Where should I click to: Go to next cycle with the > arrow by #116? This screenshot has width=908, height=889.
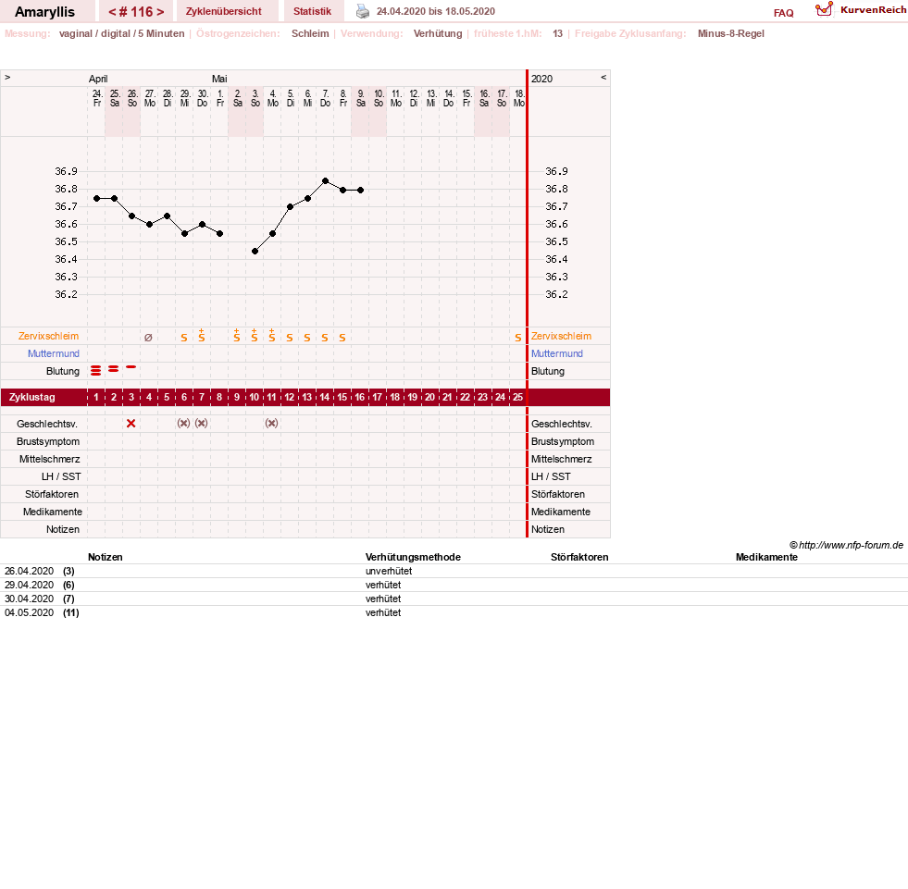[x=160, y=12]
